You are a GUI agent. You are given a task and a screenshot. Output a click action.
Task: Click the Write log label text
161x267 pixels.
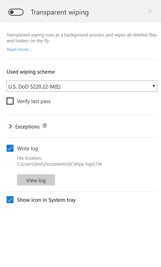click(27, 149)
